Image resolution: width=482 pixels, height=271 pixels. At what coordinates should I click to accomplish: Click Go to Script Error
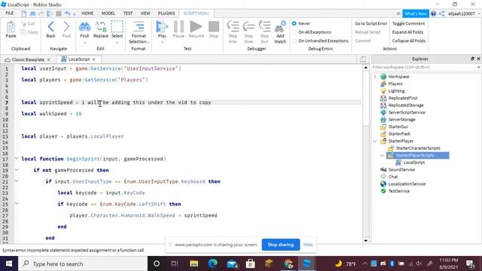pyautogui.click(x=371, y=23)
